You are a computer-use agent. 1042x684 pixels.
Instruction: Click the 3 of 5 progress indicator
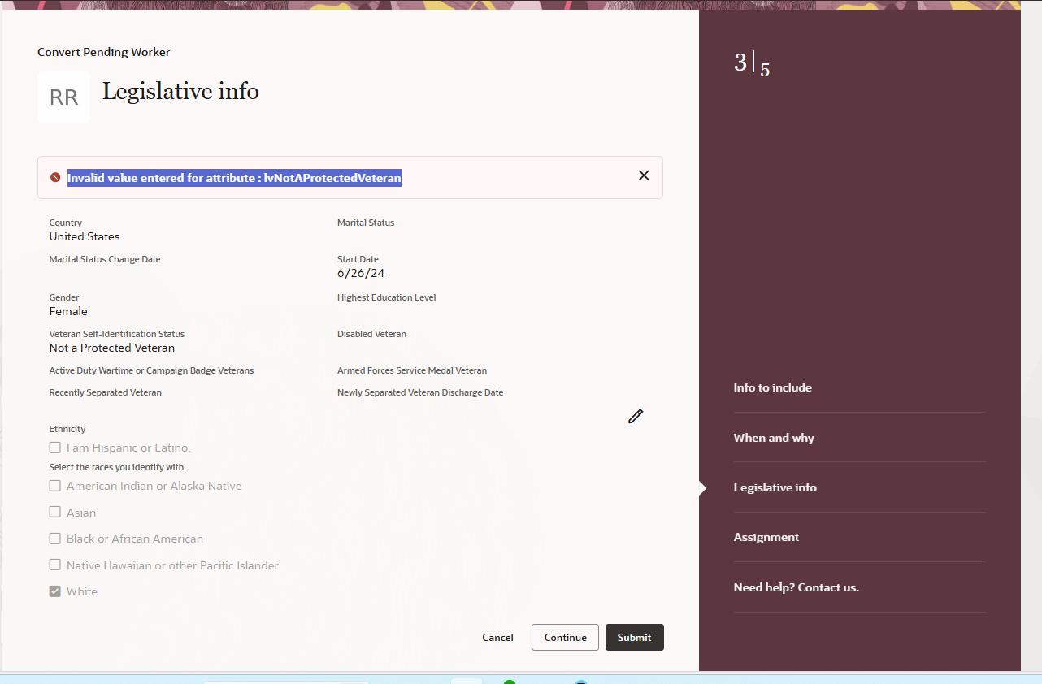[749, 63]
